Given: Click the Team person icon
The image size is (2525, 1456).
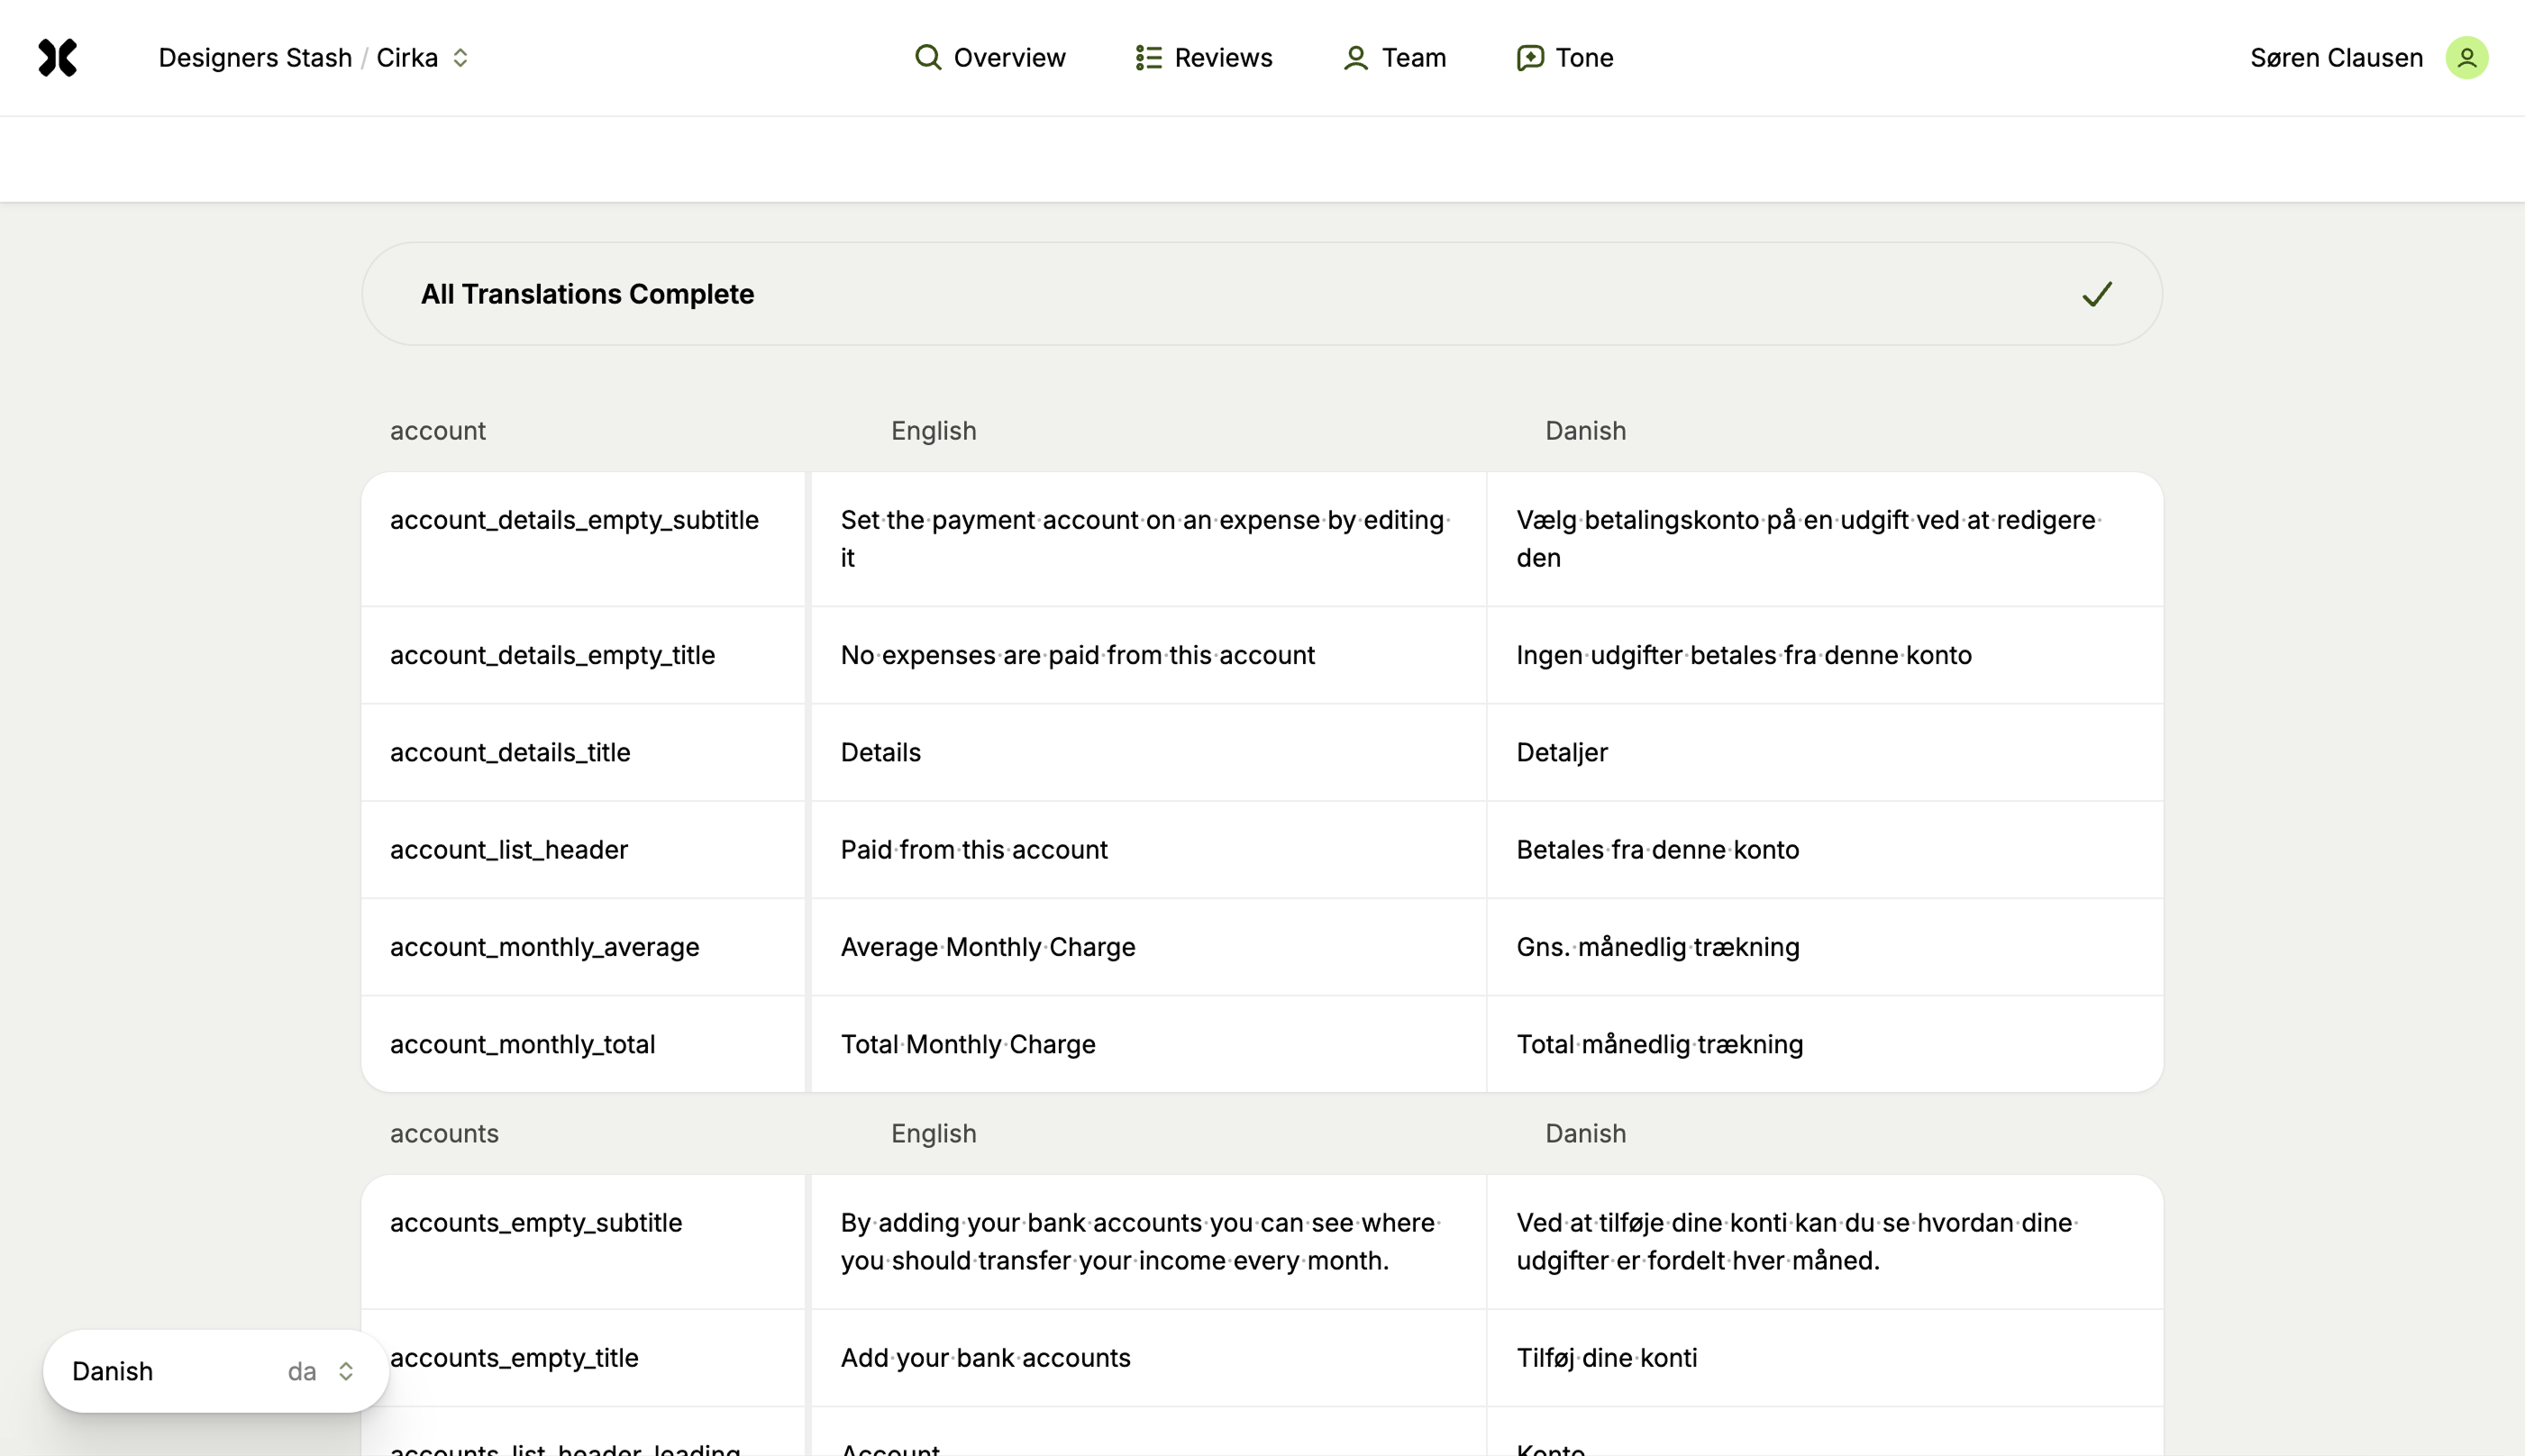Looking at the screenshot, I should click(x=1355, y=58).
